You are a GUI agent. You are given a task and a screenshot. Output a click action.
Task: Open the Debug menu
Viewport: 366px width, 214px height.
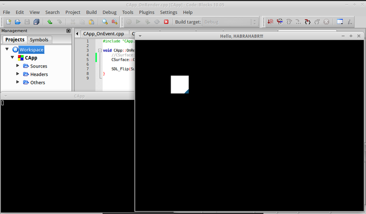tap(109, 12)
